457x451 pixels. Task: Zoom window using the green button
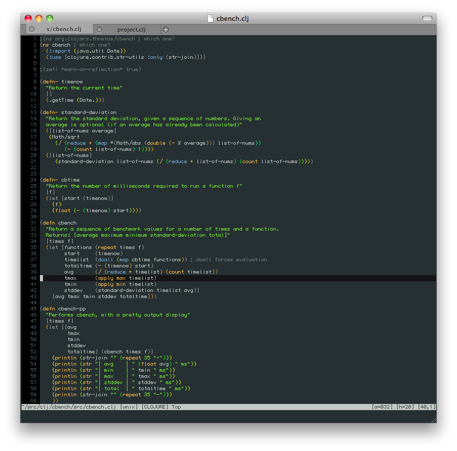click(50, 18)
